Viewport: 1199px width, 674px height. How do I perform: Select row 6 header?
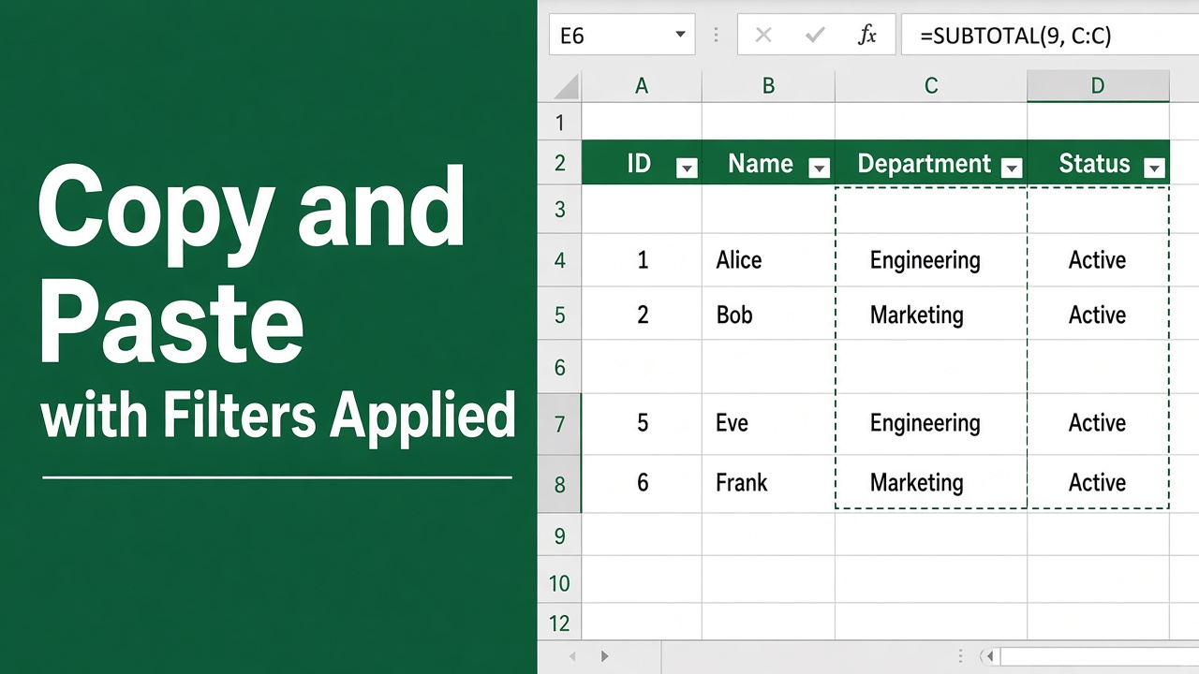pyautogui.click(x=560, y=367)
